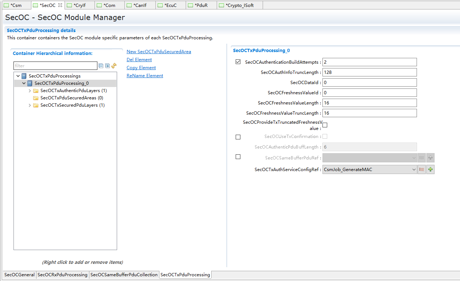Enable the SecOCUseTxConfirmation parameter checkbox

pyautogui.click(x=238, y=137)
